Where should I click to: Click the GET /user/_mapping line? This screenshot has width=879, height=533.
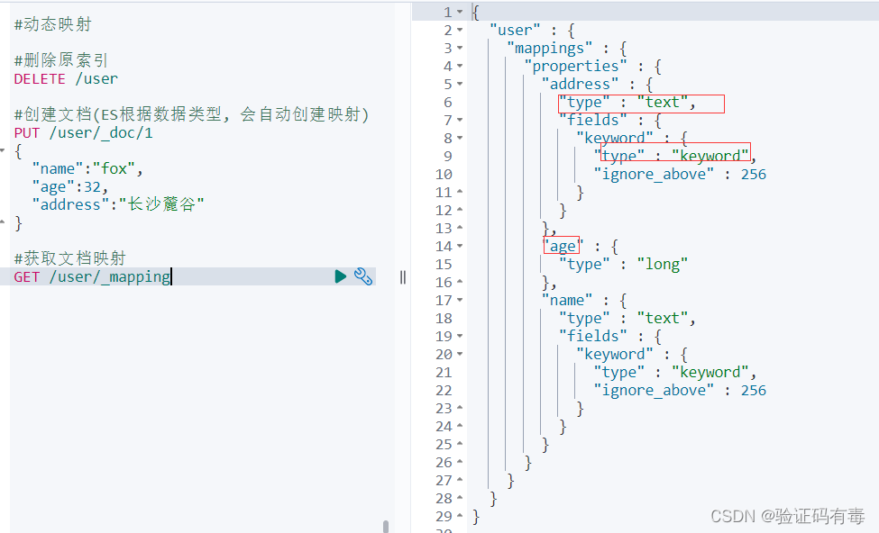tap(93, 276)
